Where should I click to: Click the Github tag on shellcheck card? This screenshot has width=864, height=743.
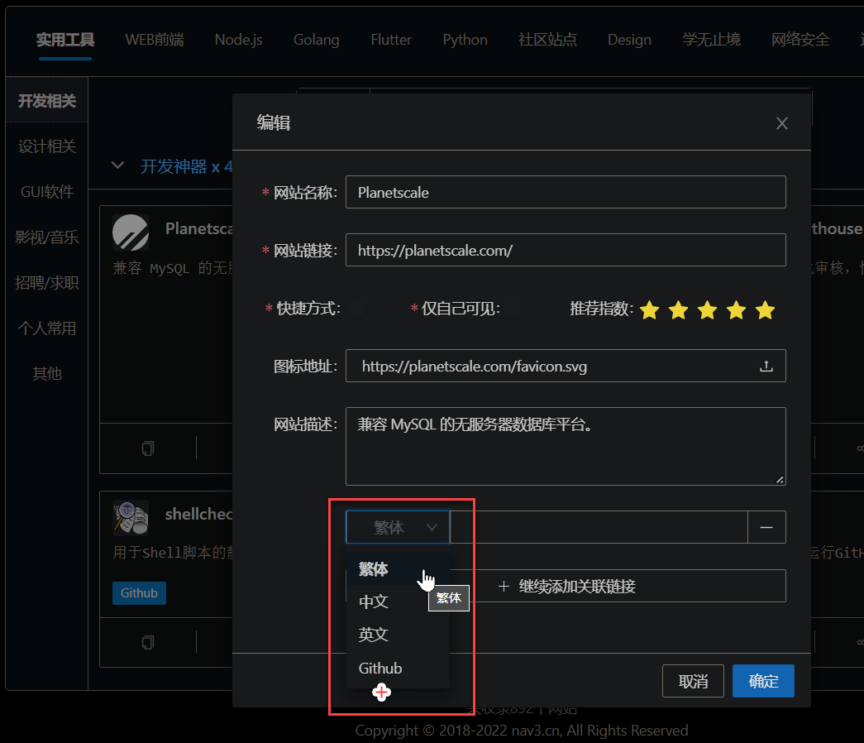pyautogui.click(x=139, y=593)
